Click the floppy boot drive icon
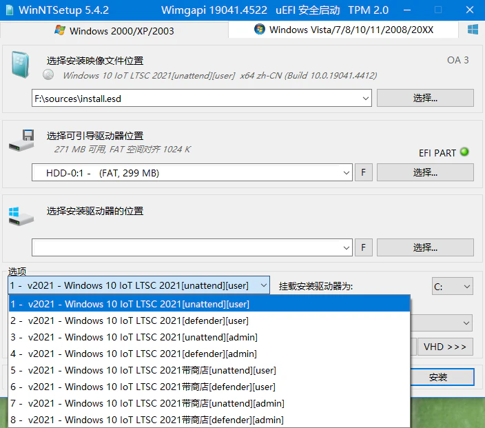The height and width of the screenshot is (428, 485). tap(21, 140)
